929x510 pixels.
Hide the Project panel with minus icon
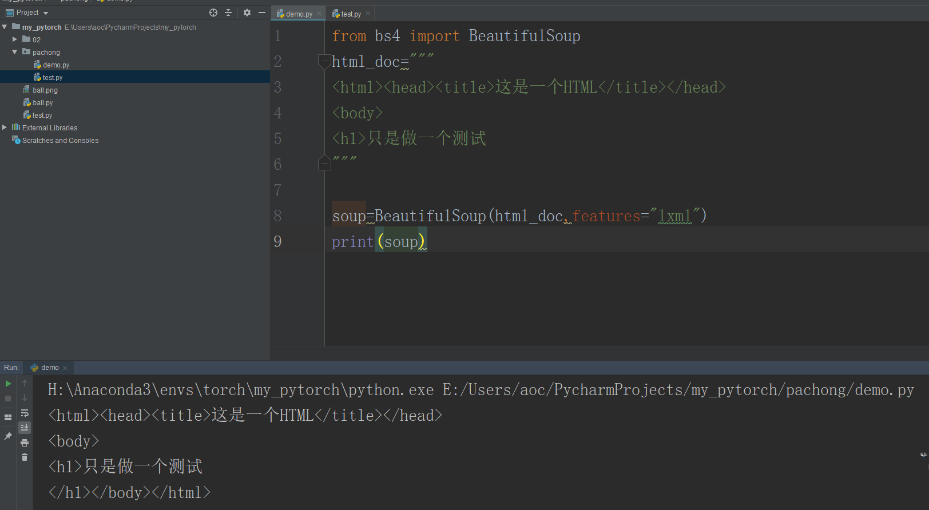pyautogui.click(x=262, y=13)
